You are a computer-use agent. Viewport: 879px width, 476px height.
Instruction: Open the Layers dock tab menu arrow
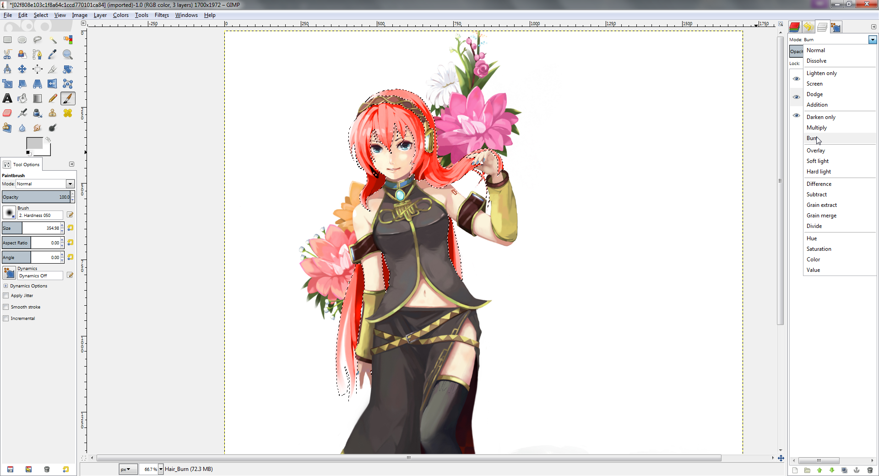(x=873, y=27)
